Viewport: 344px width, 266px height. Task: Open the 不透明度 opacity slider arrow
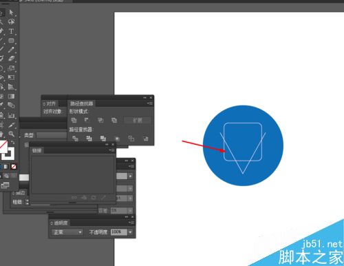point(130,232)
